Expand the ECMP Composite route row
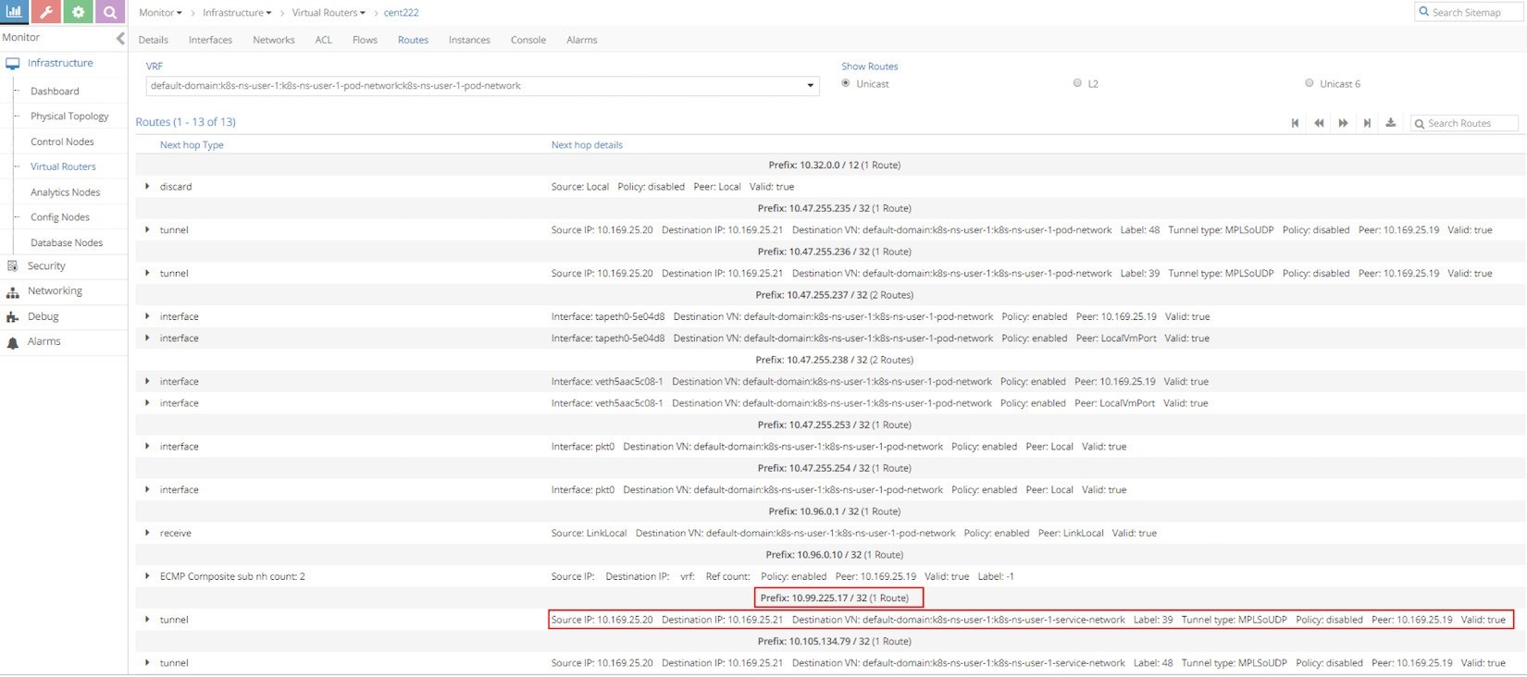1527x677 pixels. click(147, 577)
